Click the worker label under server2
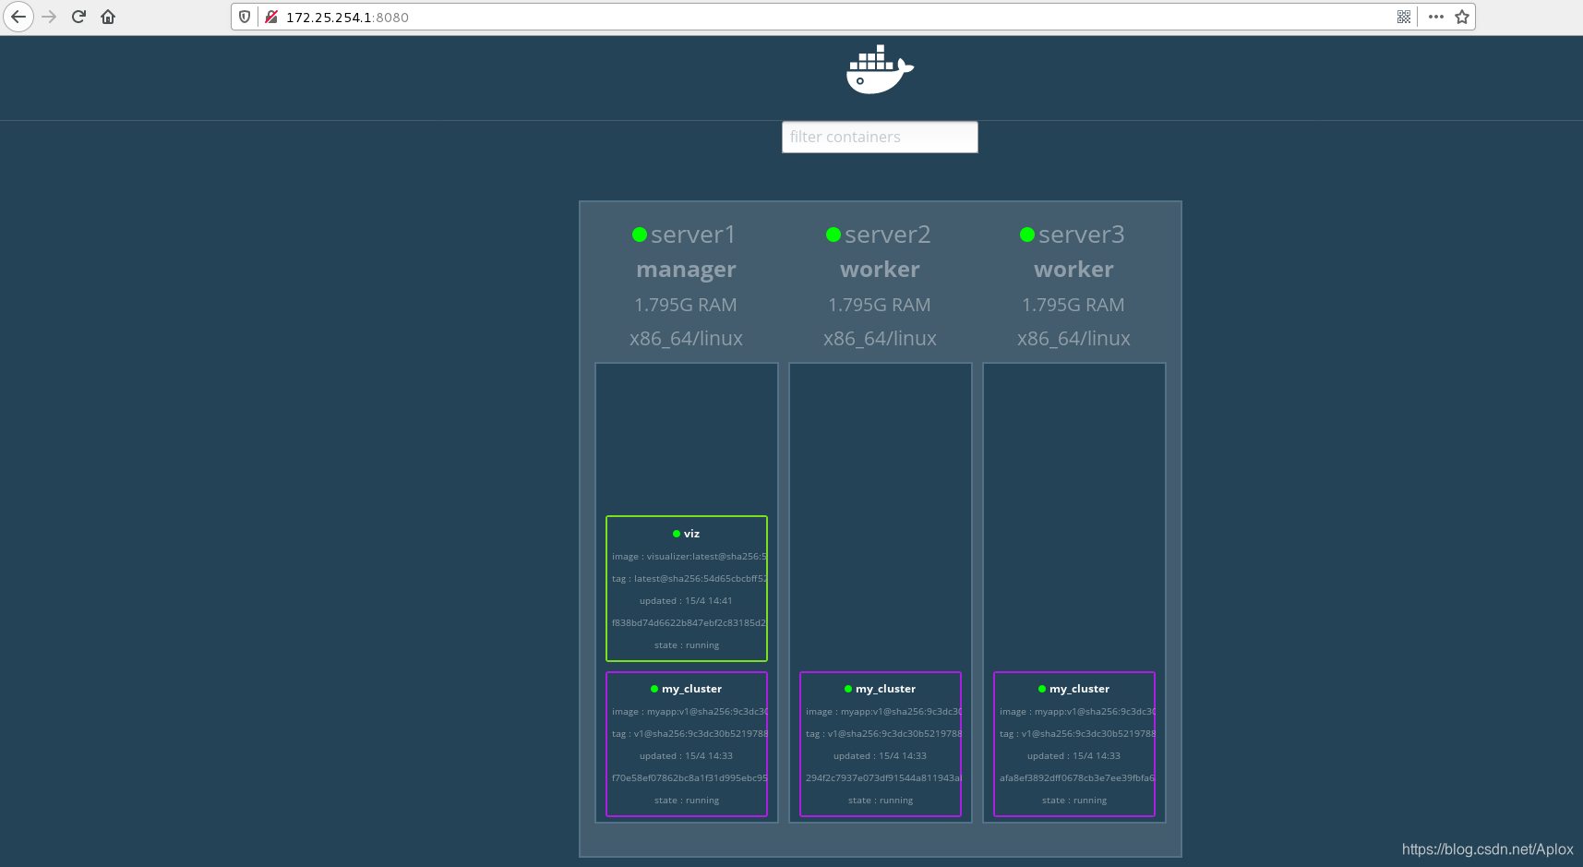This screenshot has width=1583, height=867. pyautogui.click(x=880, y=270)
